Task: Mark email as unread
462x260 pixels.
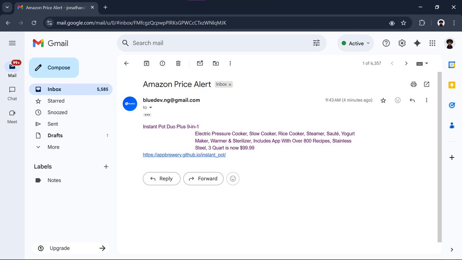Action: pyautogui.click(x=200, y=63)
